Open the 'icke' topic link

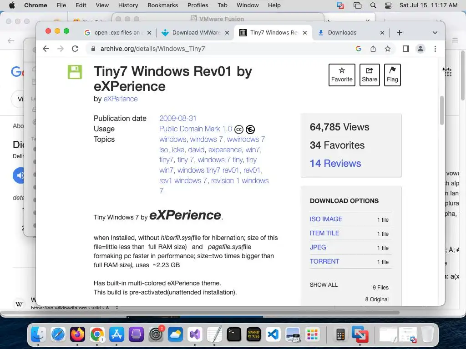pyautogui.click(x=178, y=150)
